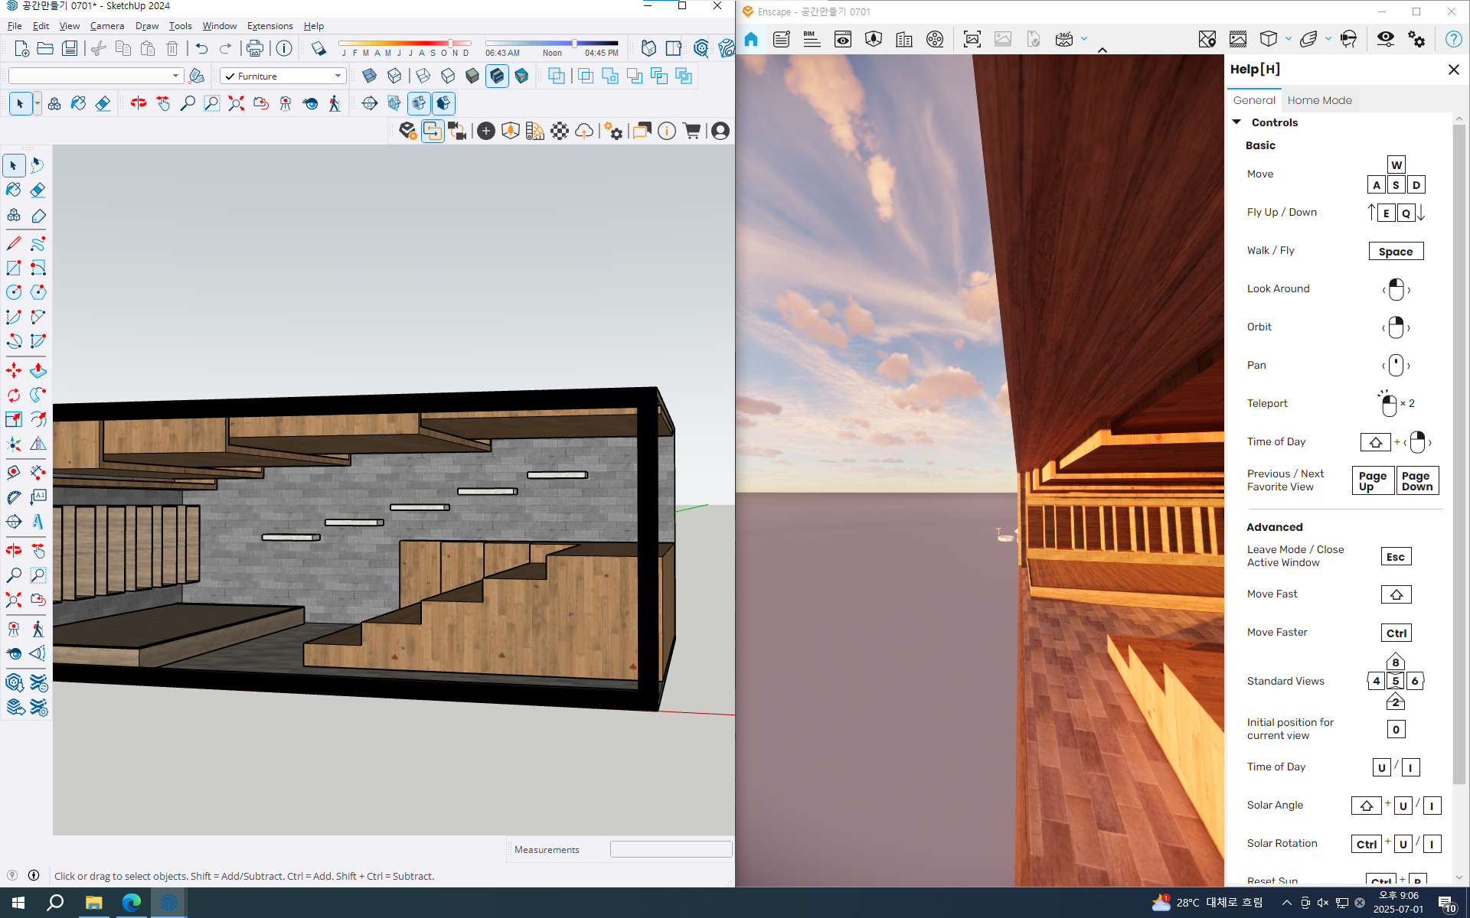
Task: Open the Enscape video editor icon
Action: coord(935,40)
